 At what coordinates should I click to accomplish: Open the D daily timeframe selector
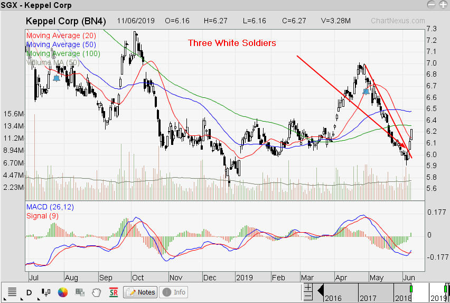(x=29, y=292)
